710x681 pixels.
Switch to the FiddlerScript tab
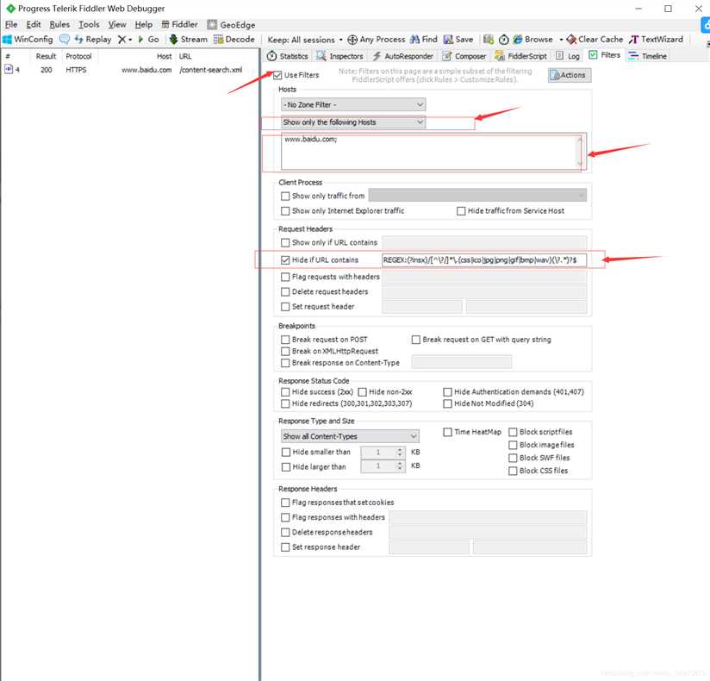520,56
